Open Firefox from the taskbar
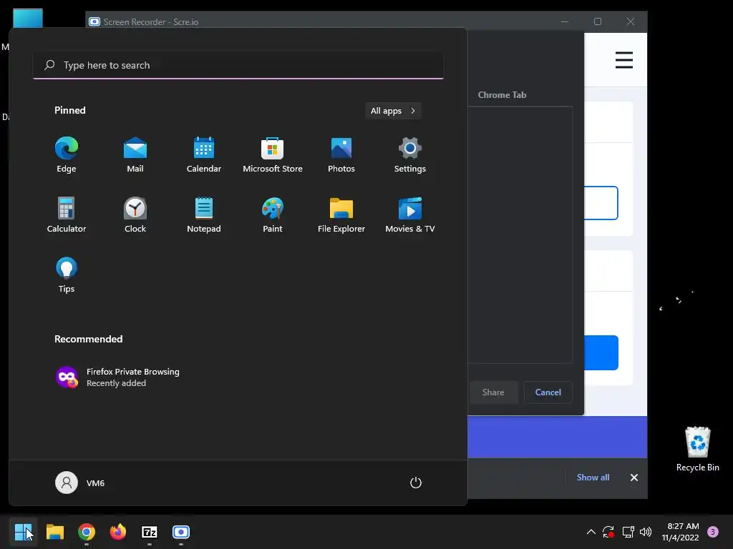 118,532
